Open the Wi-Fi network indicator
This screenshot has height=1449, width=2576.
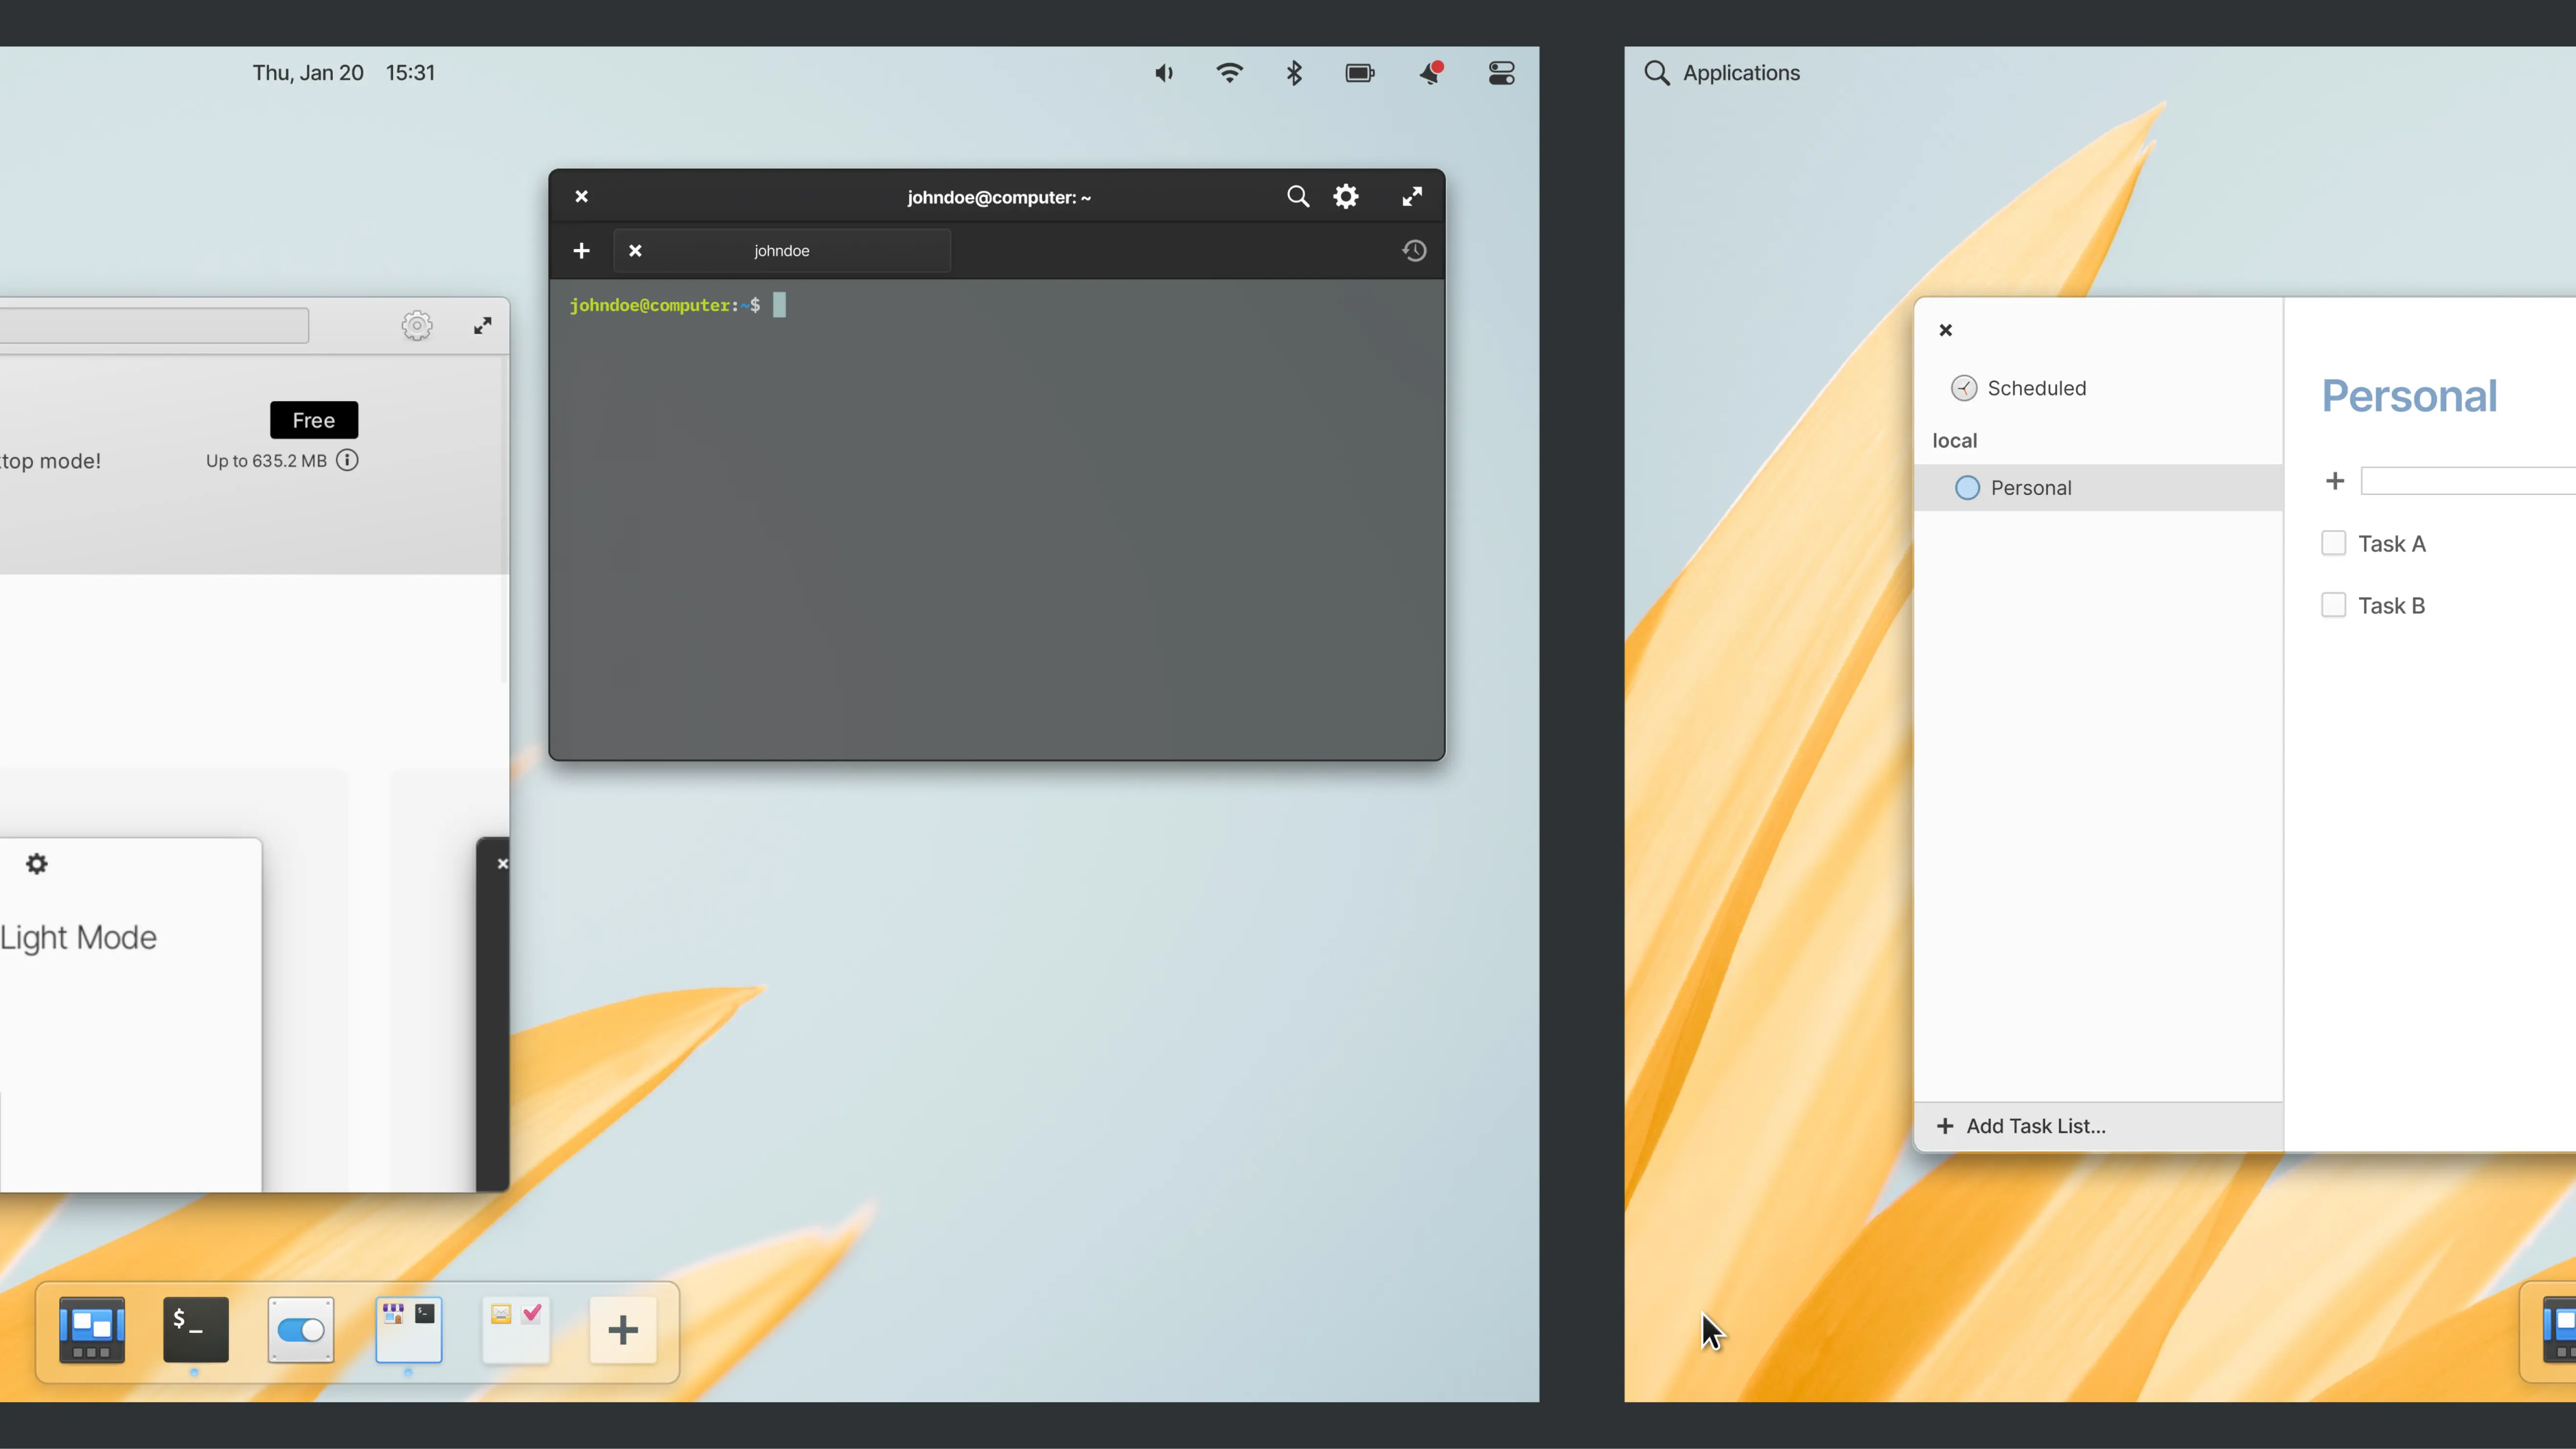tap(1229, 73)
